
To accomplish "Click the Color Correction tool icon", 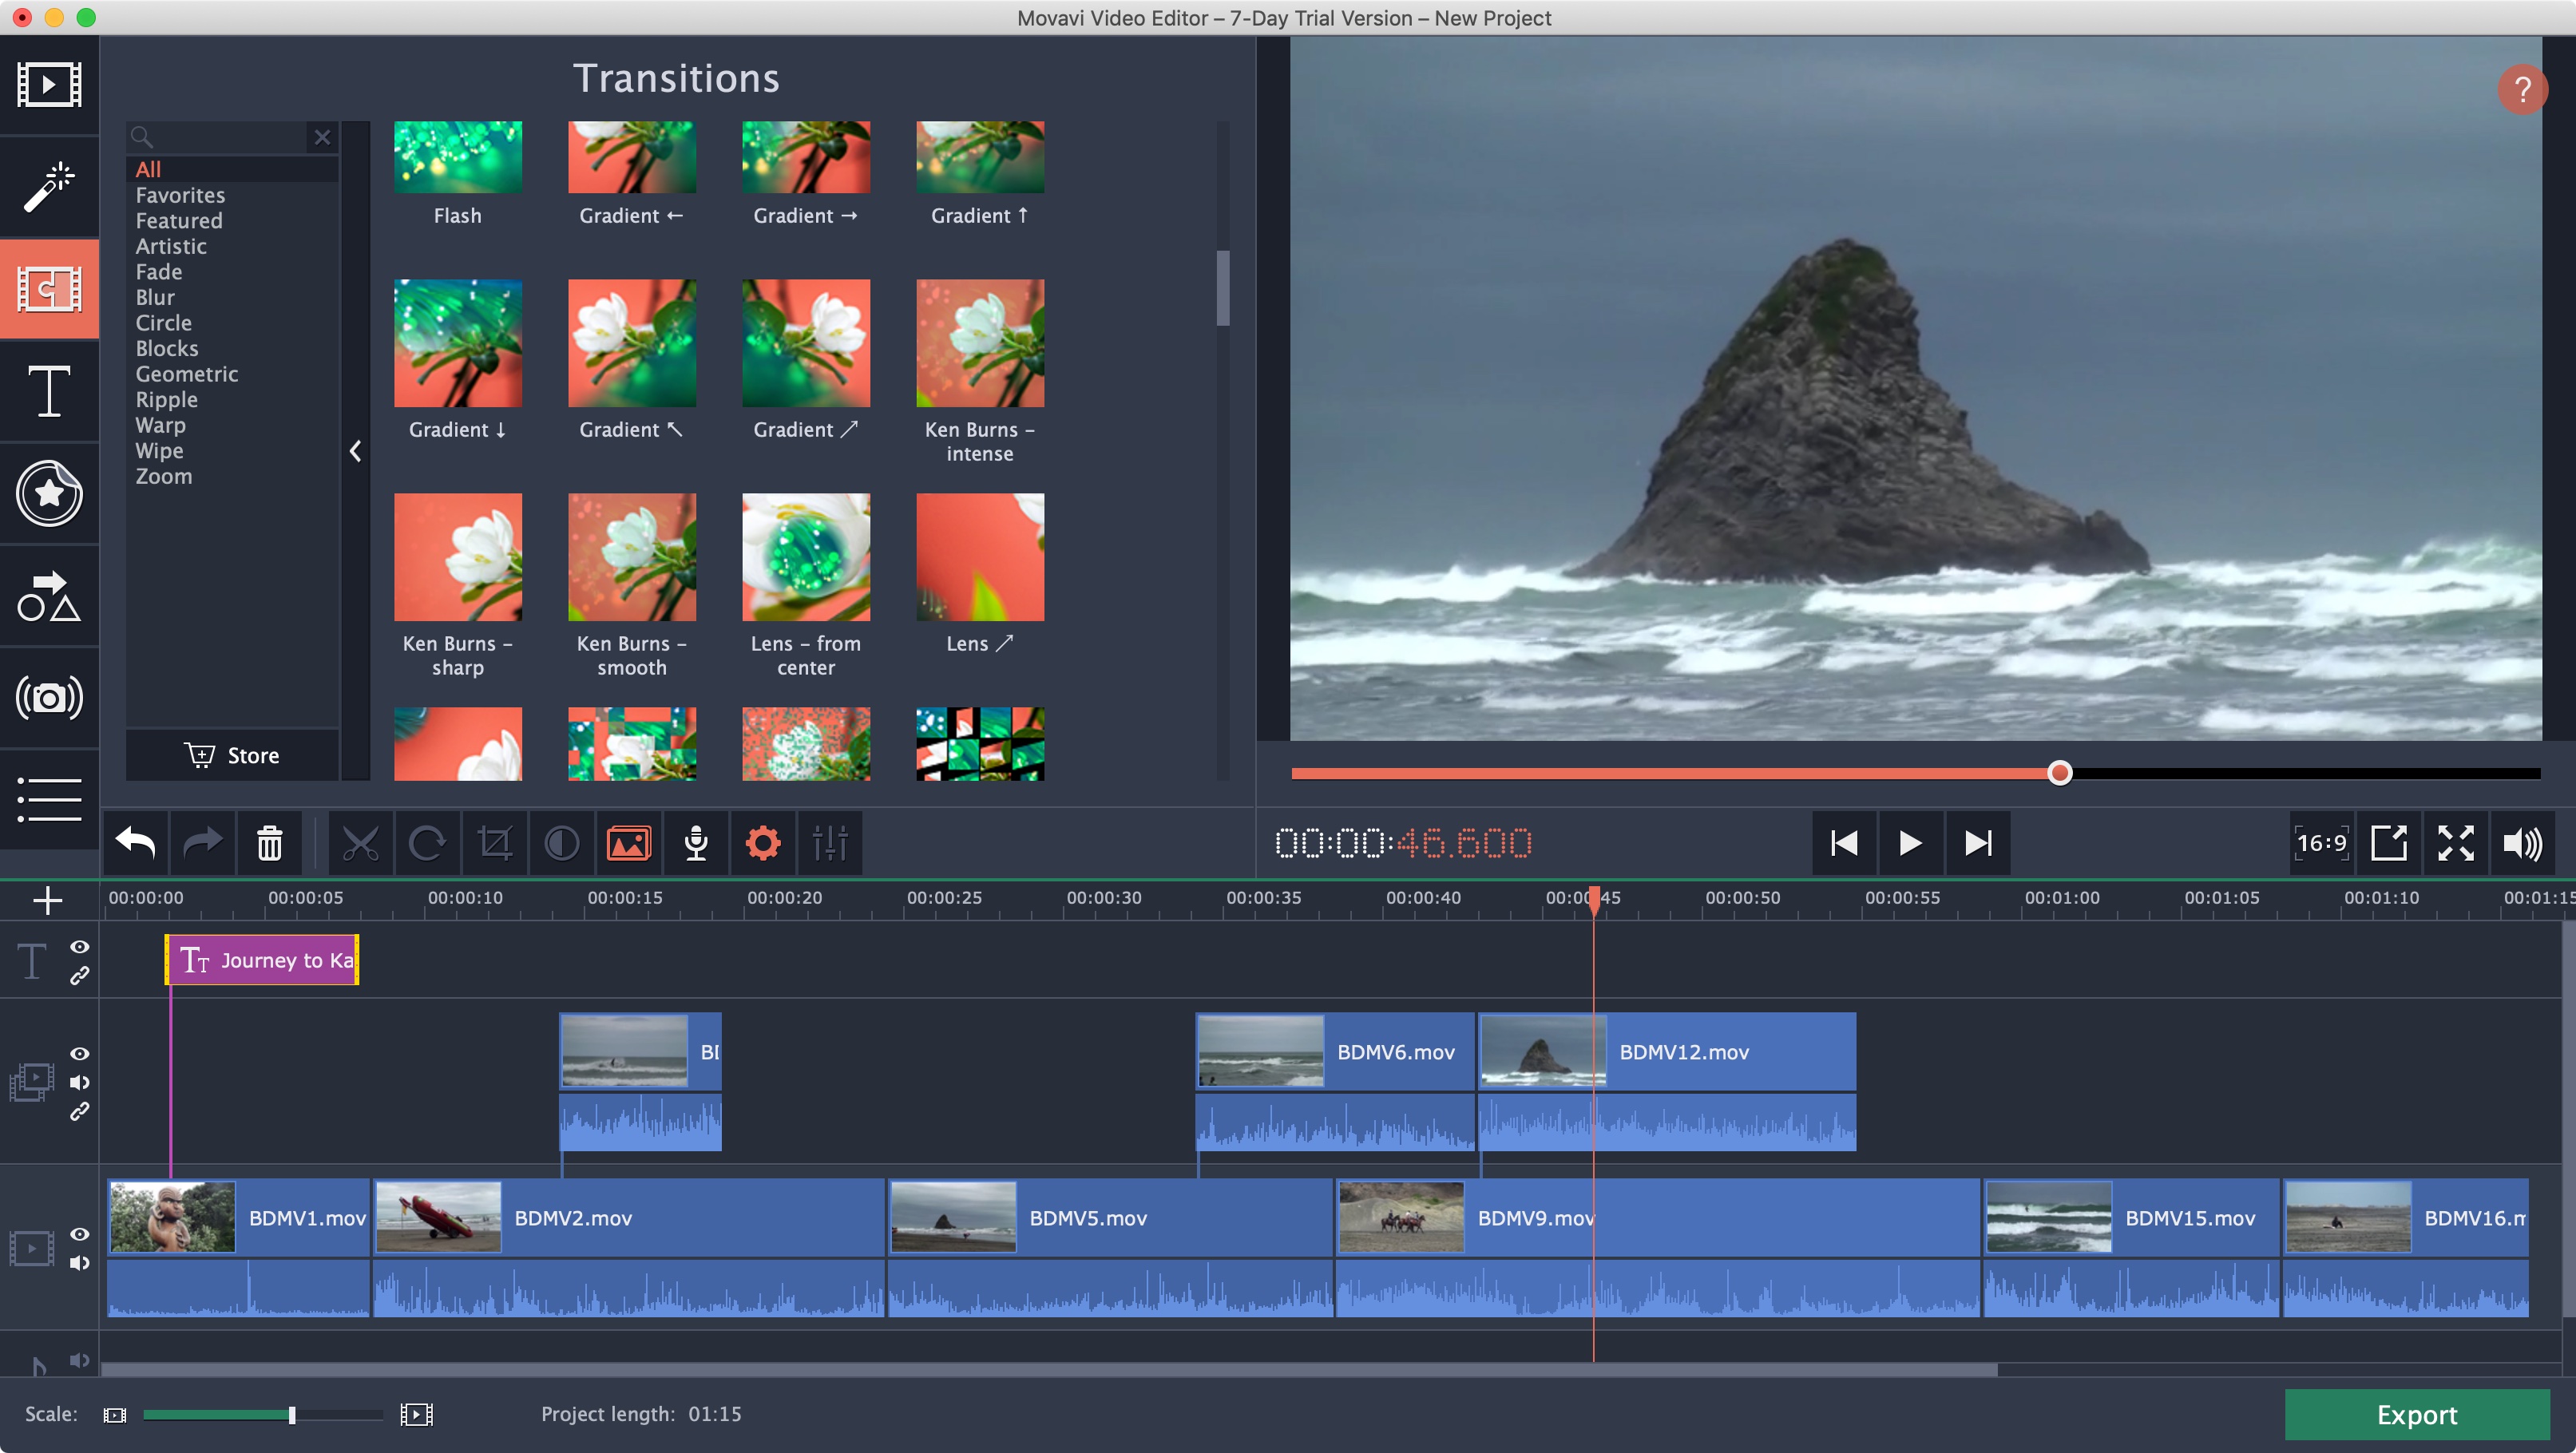I will (561, 842).
